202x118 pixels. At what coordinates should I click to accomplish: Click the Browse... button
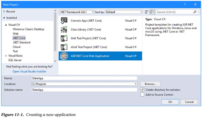[150, 84]
